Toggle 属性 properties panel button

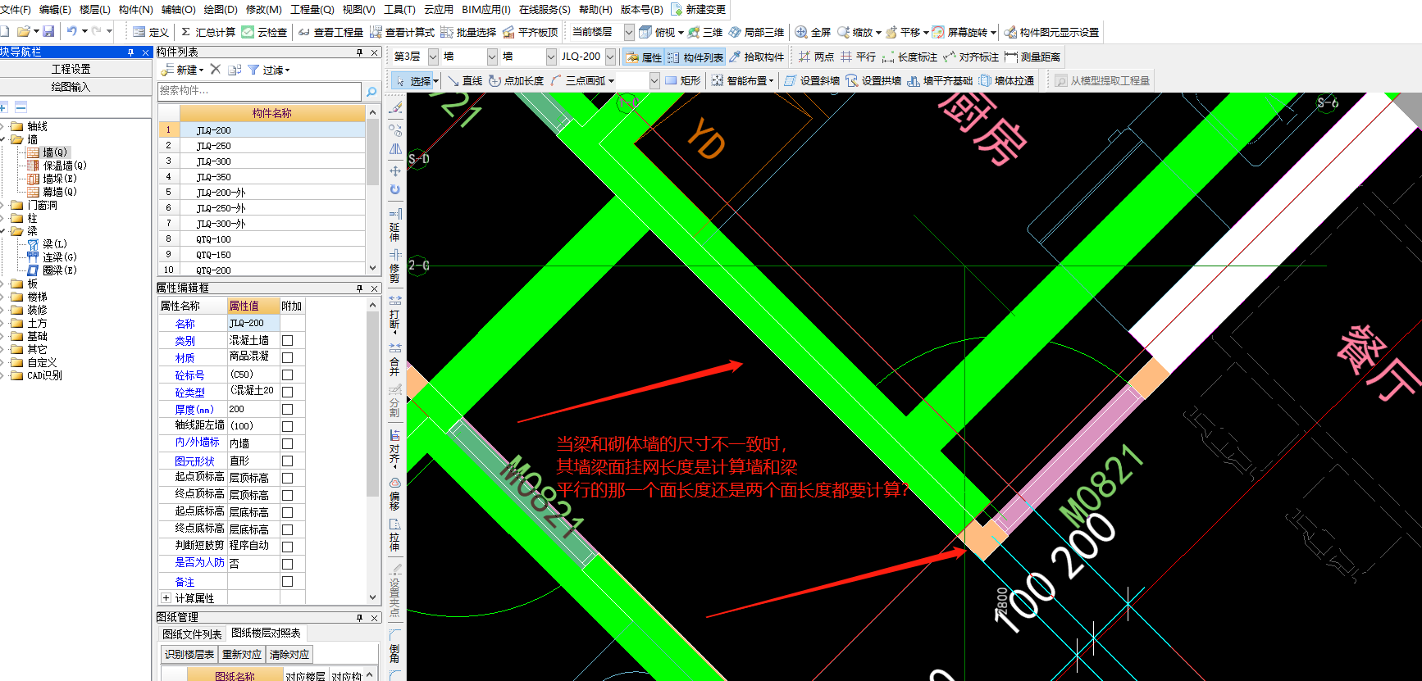click(x=644, y=57)
